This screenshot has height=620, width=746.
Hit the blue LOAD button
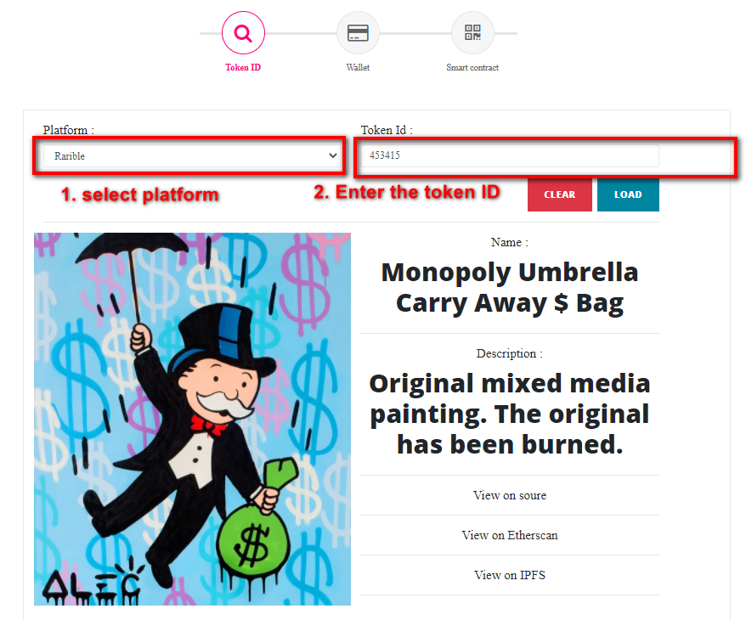[x=628, y=194]
